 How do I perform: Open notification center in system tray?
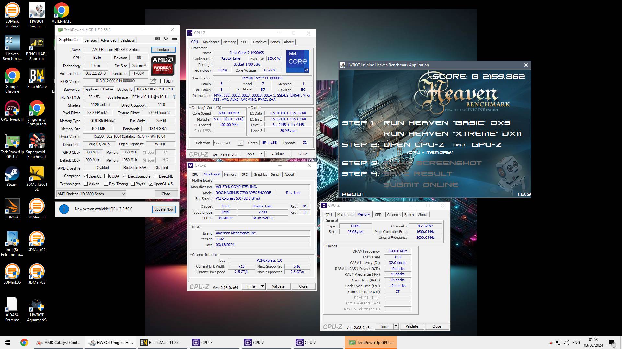tap(612, 343)
